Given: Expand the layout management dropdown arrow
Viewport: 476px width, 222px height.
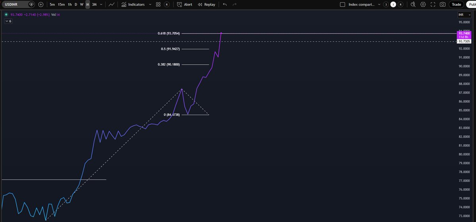Looking at the screenshot, I should [x=379, y=4].
